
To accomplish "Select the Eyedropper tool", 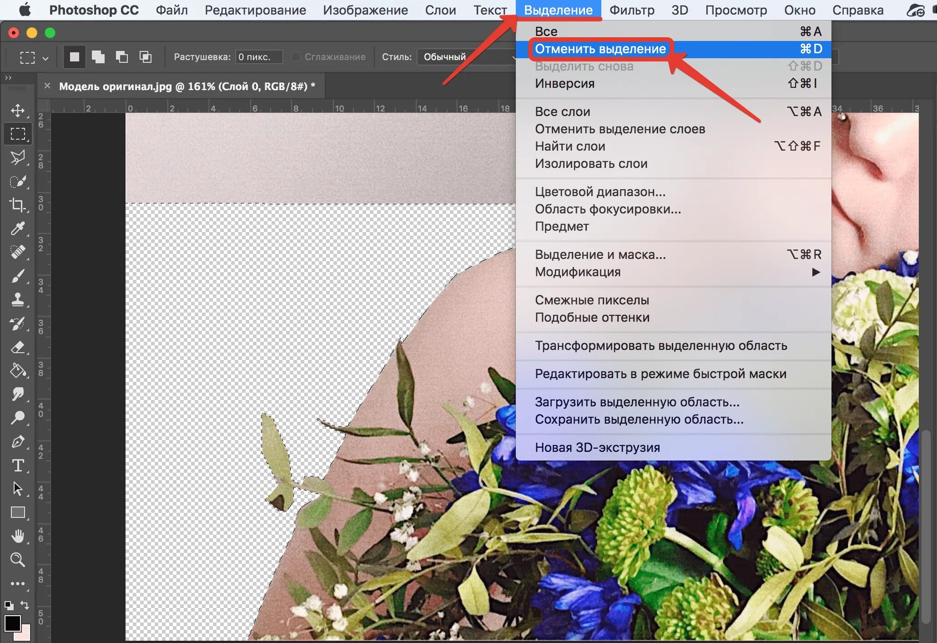I will tap(18, 228).
